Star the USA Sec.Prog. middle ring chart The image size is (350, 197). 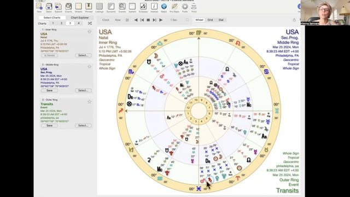89,67
